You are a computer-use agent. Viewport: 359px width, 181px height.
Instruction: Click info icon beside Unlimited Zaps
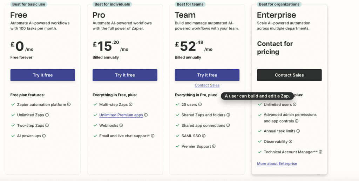(x=47, y=115)
